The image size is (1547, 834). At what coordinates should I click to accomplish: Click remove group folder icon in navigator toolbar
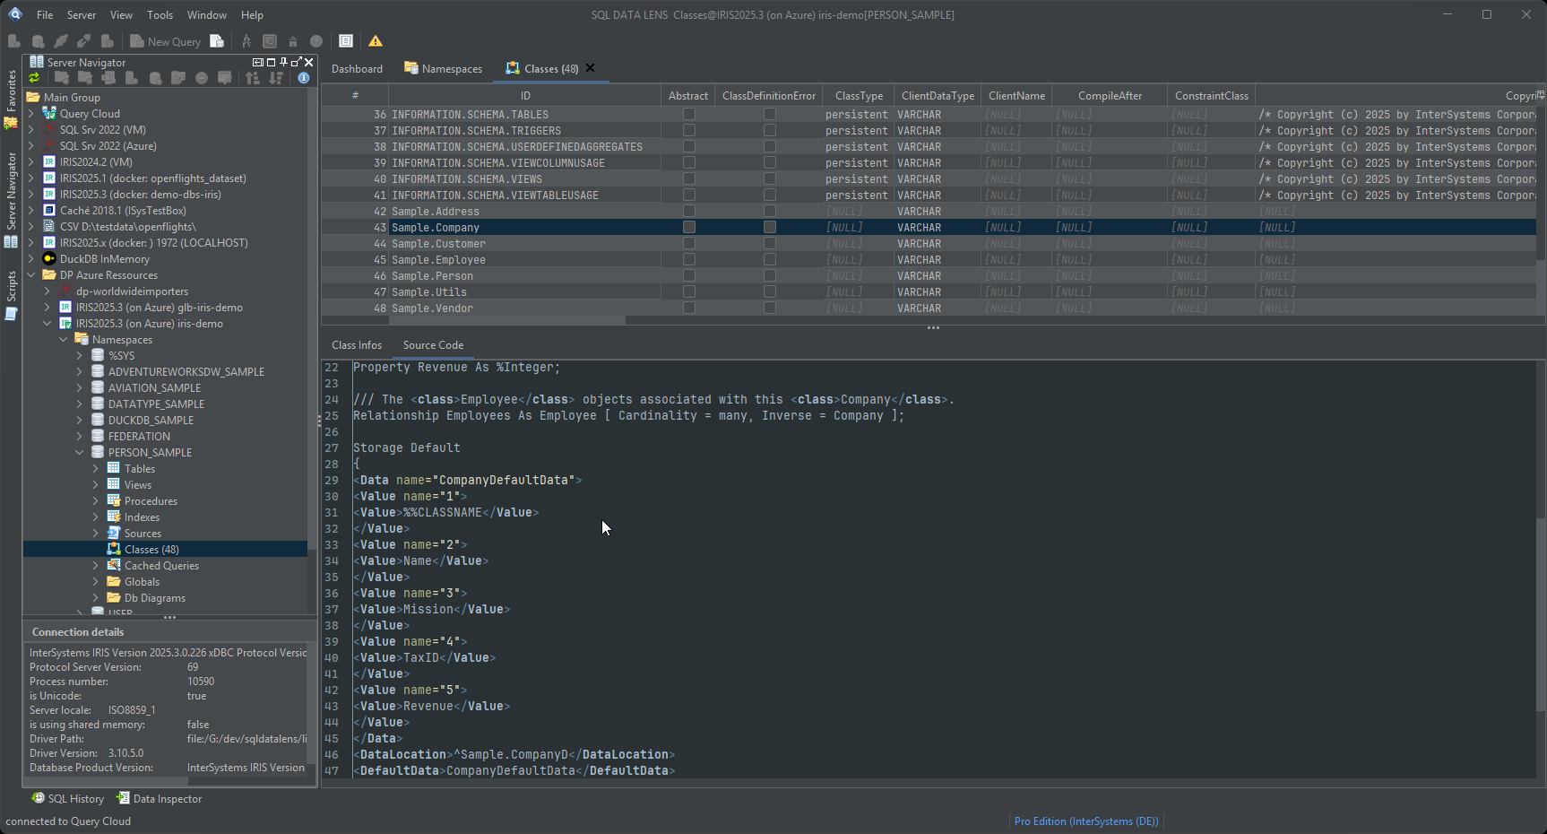[85, 78]
